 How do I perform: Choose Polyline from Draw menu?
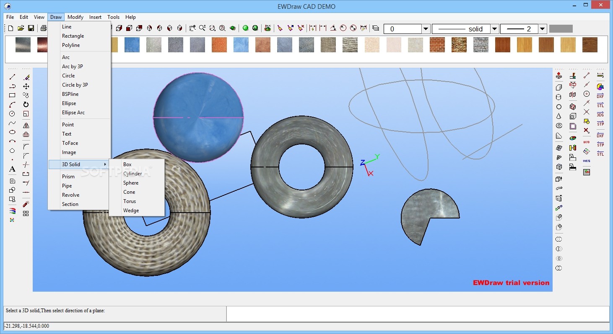pos(71,45)
